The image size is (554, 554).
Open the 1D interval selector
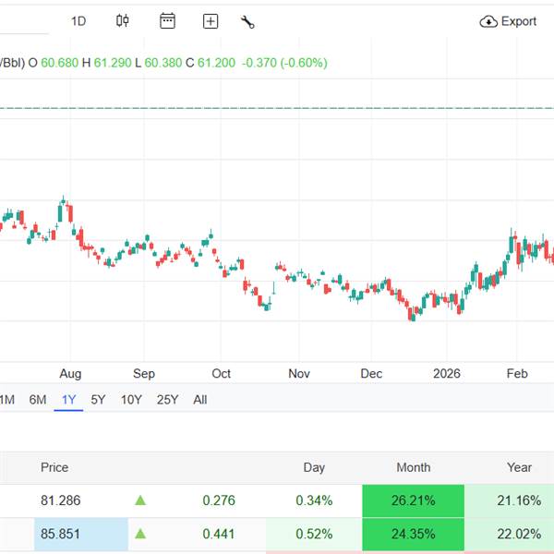[x=78, y=21]
